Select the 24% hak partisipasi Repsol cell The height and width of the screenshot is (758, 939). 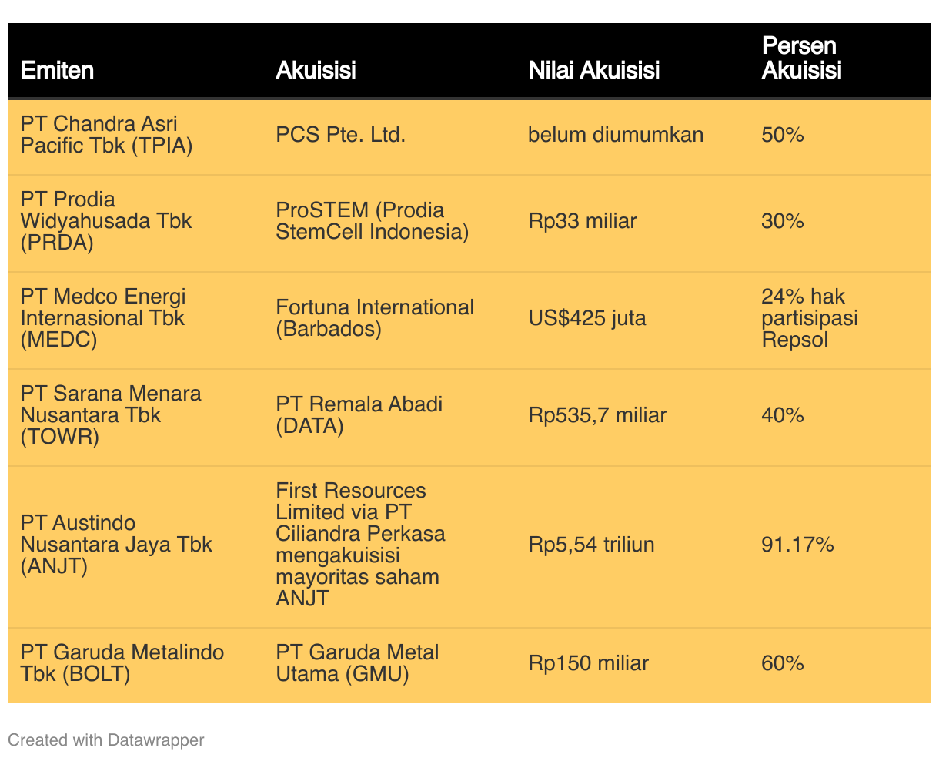coord(810,318)
